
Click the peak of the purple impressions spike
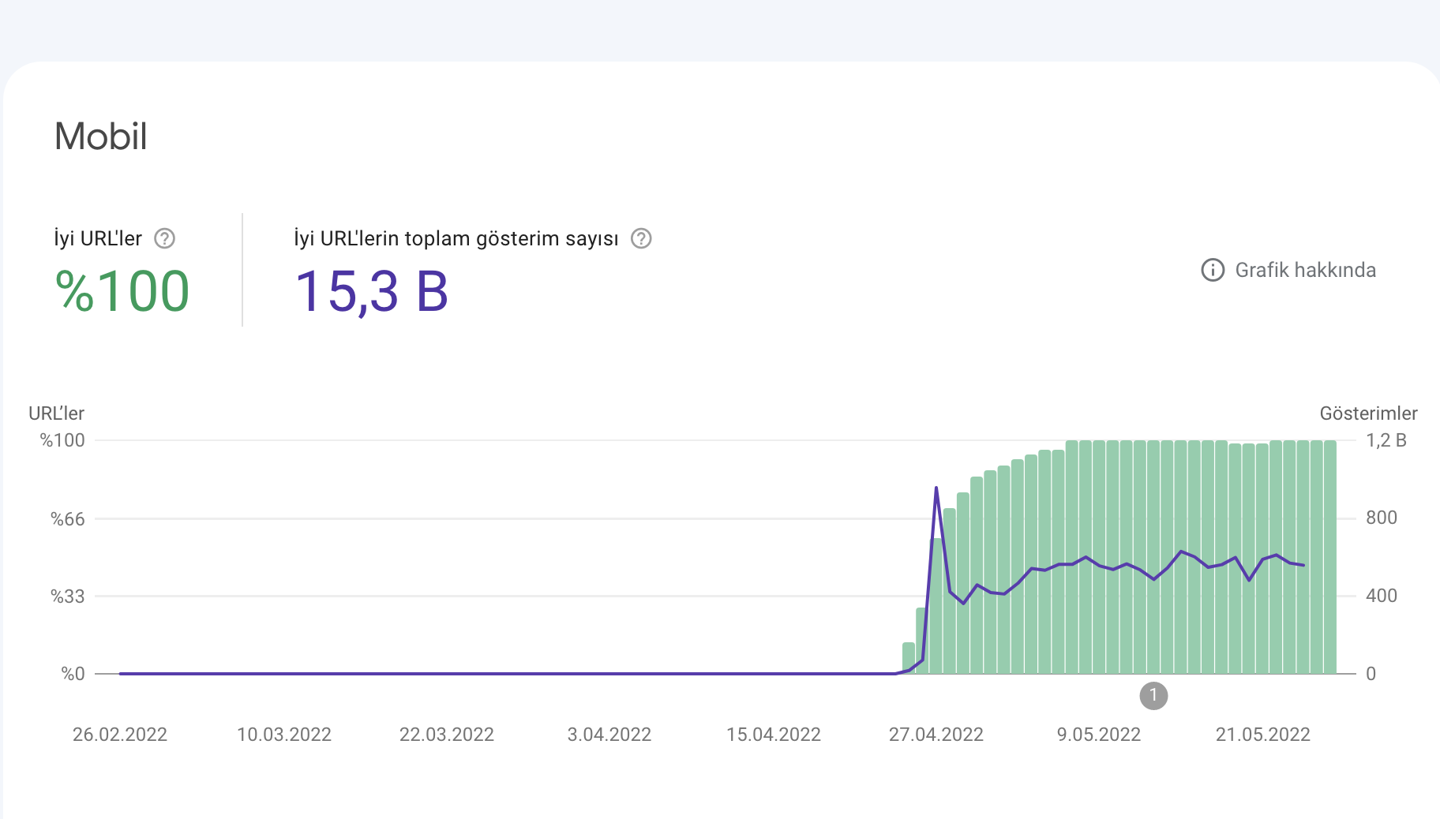point(936,488)
